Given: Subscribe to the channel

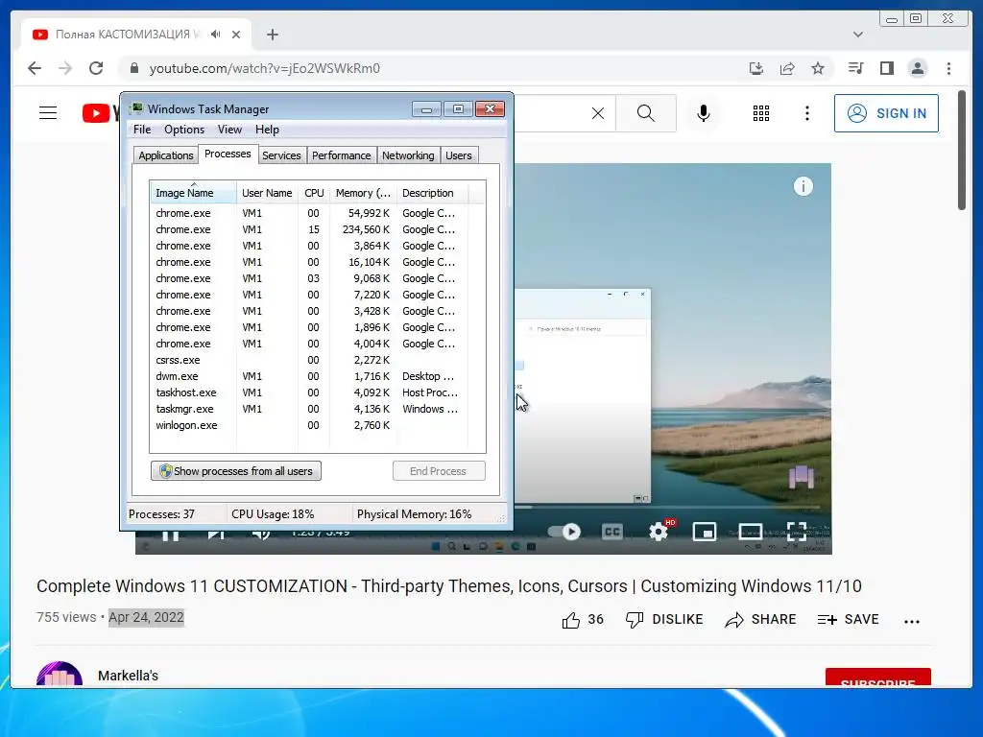Looking at the screenshot, I should coord(877,678).
